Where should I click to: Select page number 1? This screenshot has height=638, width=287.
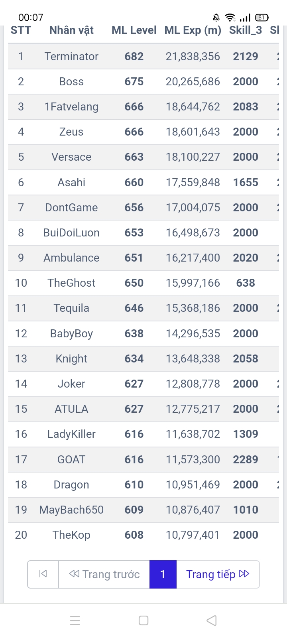(163, 574)
